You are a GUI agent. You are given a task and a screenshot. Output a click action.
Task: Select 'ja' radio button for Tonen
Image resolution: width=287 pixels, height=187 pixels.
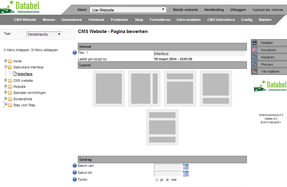click(x=157, y=180)
